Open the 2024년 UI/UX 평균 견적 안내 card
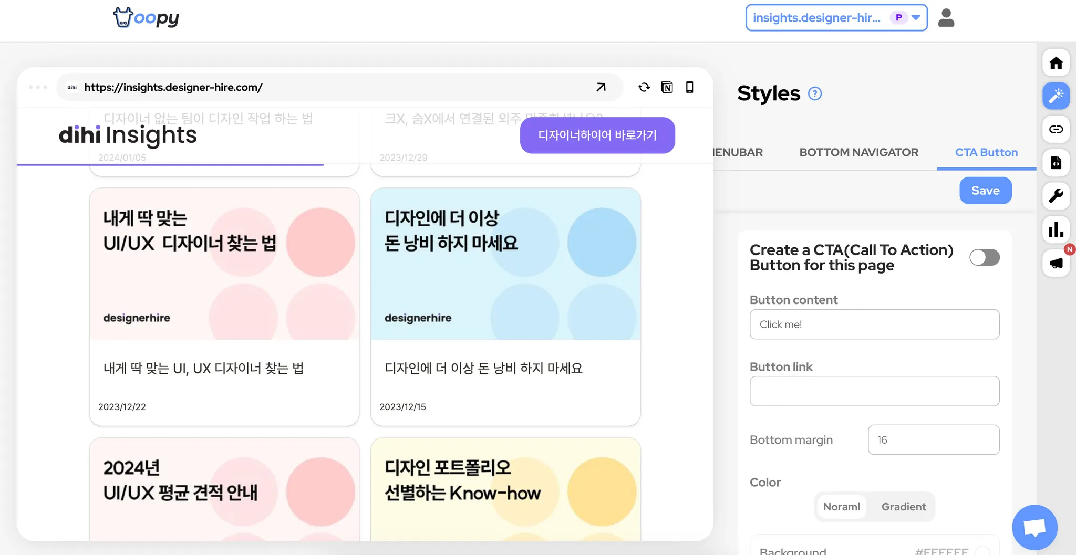This screenshot has height=555, width=1076. 224,489
